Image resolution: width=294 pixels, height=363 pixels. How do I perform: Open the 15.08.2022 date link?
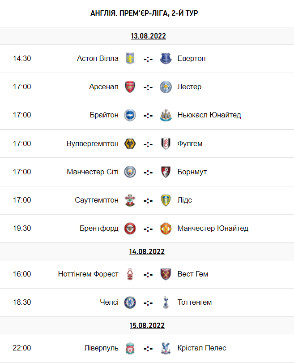click(x=147, y=325)
